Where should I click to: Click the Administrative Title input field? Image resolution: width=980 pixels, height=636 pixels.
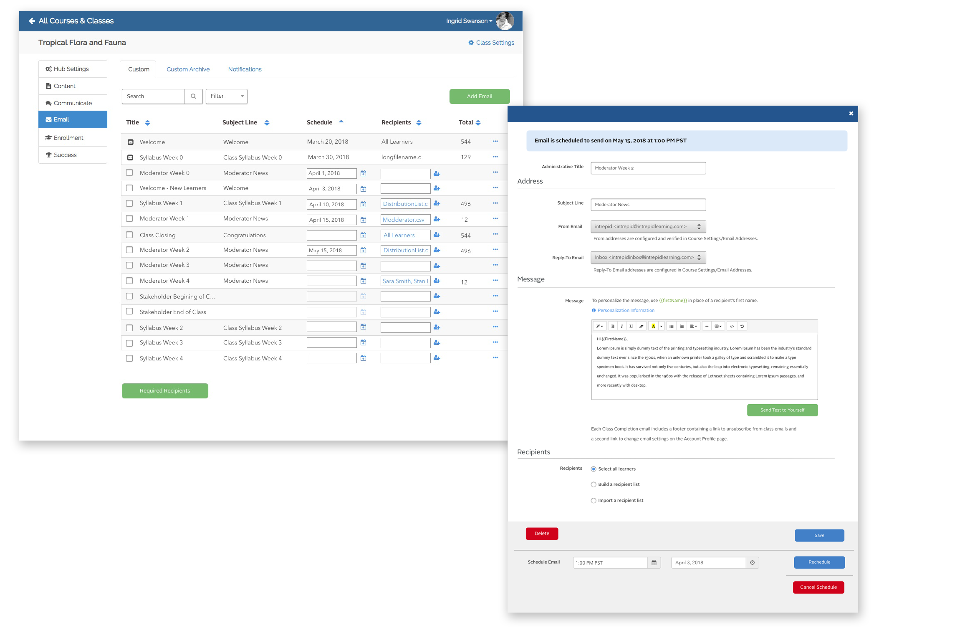click(x=648, y=168)
